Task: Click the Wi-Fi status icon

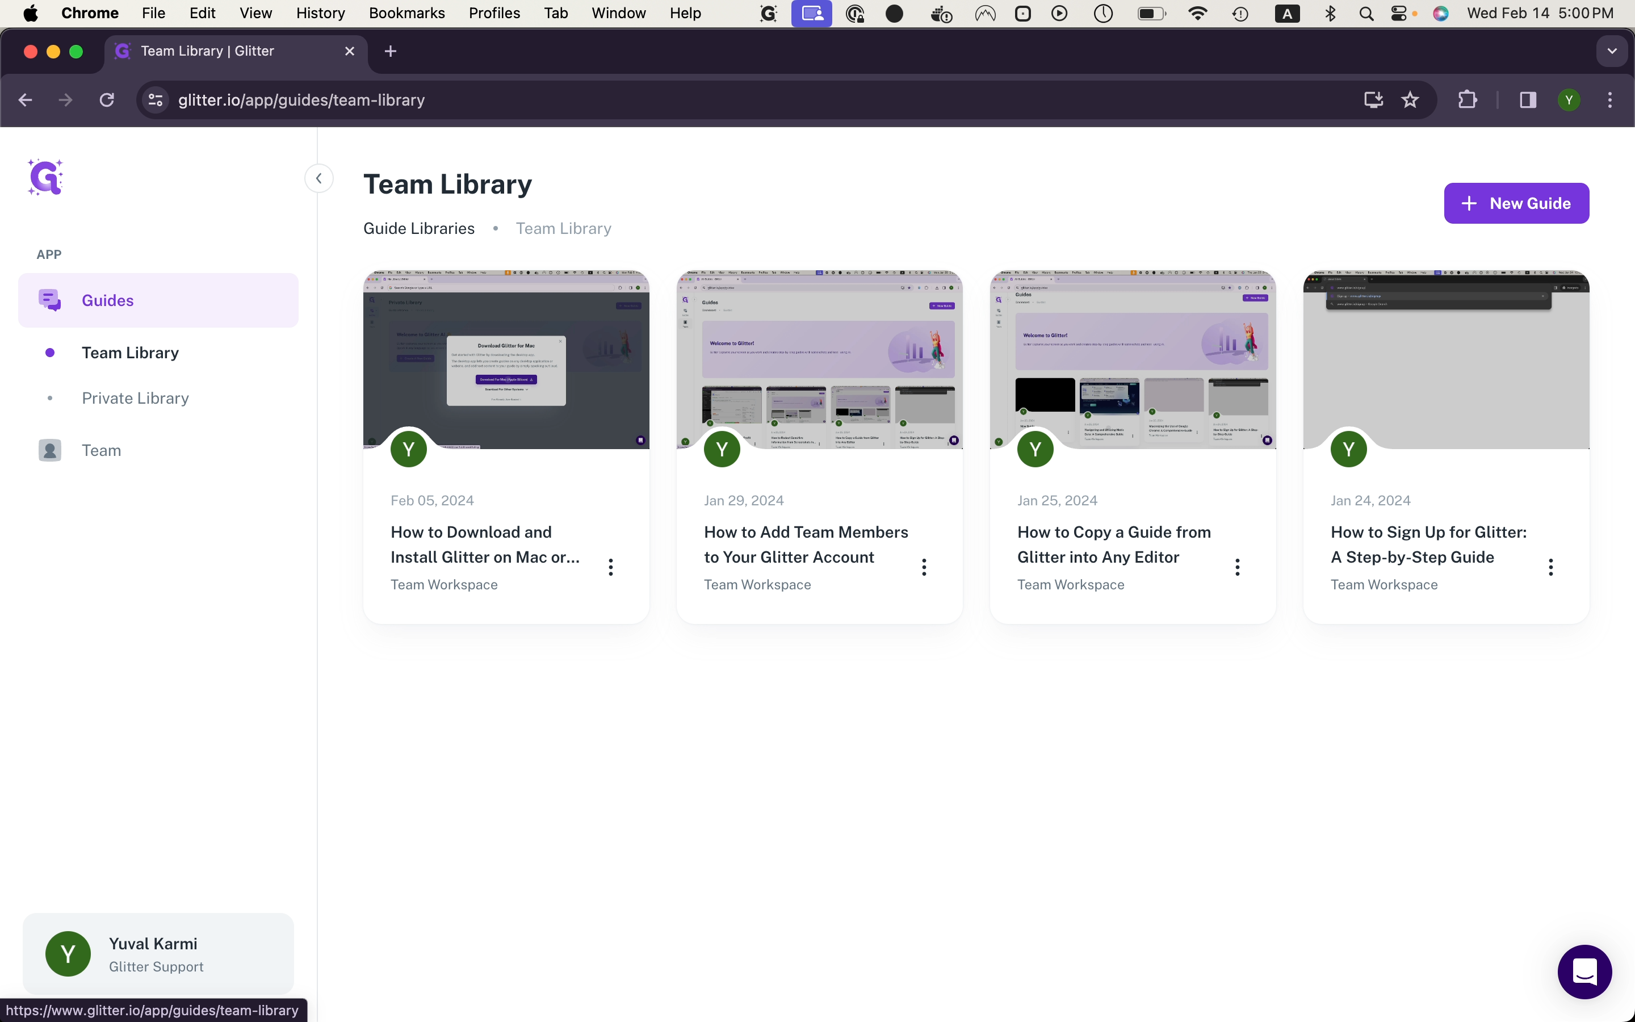Action: click(x=1197, y=13)
